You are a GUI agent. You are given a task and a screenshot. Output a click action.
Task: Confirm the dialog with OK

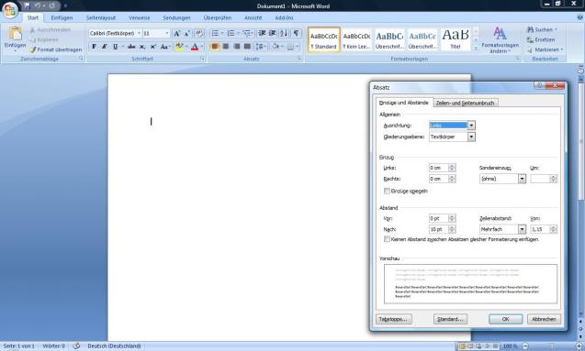click(505, 319)
